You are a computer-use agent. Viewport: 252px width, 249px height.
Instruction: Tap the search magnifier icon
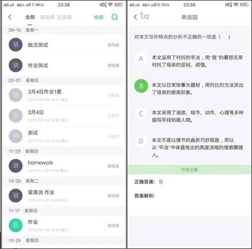coord(115,17)
